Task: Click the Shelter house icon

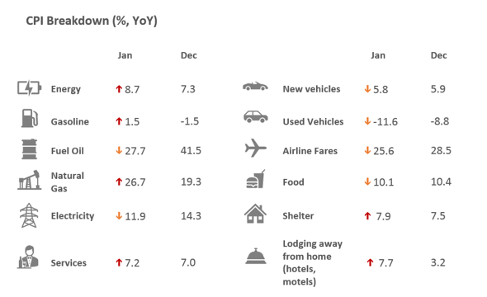Action: click(255, 214)
